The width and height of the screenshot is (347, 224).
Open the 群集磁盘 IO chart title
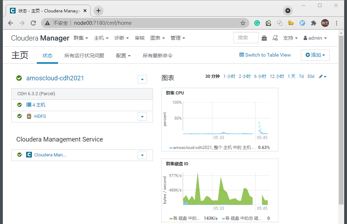[x=177, y=164]
